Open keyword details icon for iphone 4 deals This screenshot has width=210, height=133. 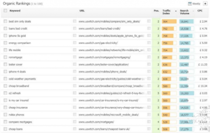tap(75, 71)
